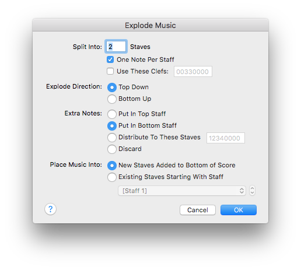Choose Put In Bottom Staff option
301x270 pixels.
coord(112,126)
